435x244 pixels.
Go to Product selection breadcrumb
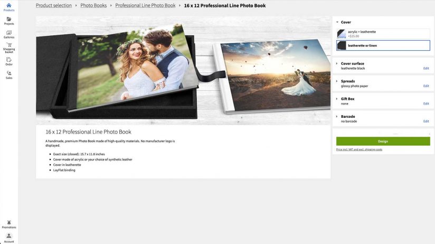[x=54, y=6]
